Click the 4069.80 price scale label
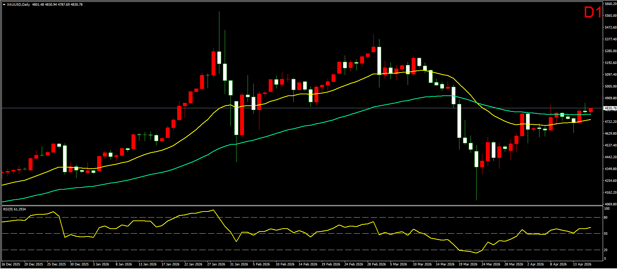The width and height of the screenshot is (617, 269). [609, 204]
